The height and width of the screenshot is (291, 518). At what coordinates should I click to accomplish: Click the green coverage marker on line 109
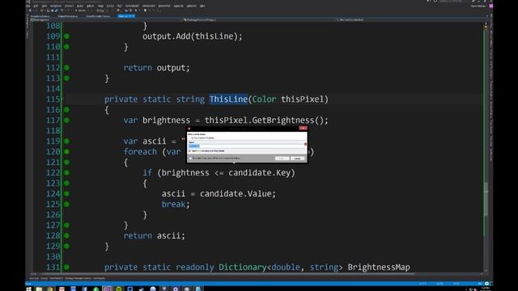point(66,36)
